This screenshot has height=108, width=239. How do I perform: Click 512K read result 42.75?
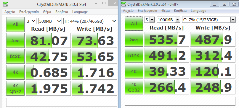[48, 56]
